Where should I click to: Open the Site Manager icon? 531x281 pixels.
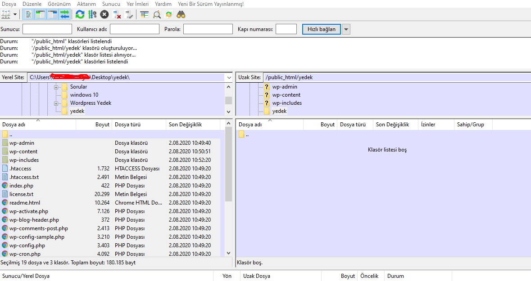point(6,14)
